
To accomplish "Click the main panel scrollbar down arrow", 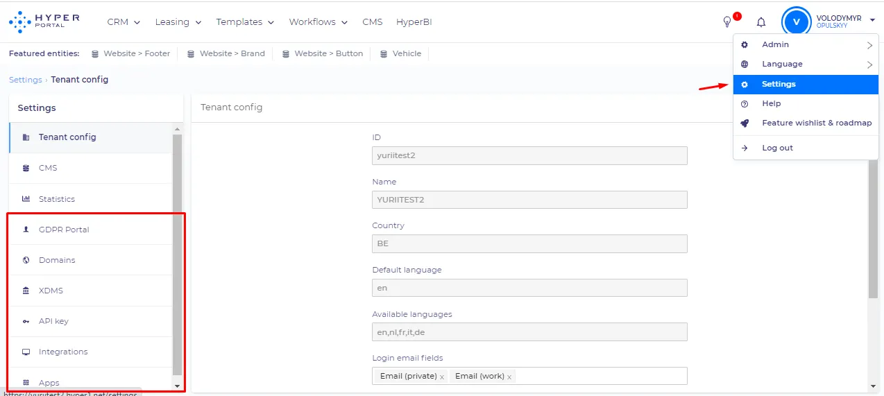I will pos(873,386).
